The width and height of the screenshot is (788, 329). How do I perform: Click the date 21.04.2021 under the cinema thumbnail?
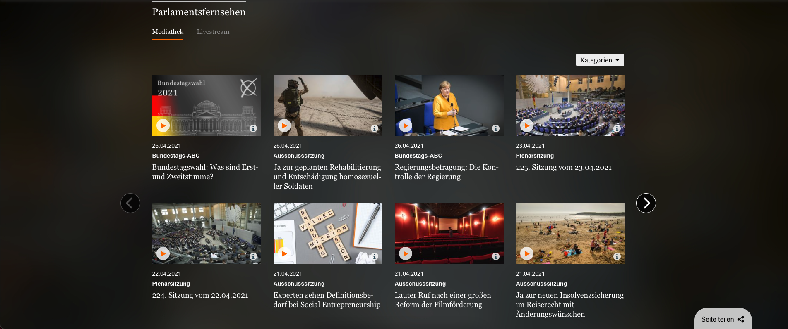click(x=409, y=274)
